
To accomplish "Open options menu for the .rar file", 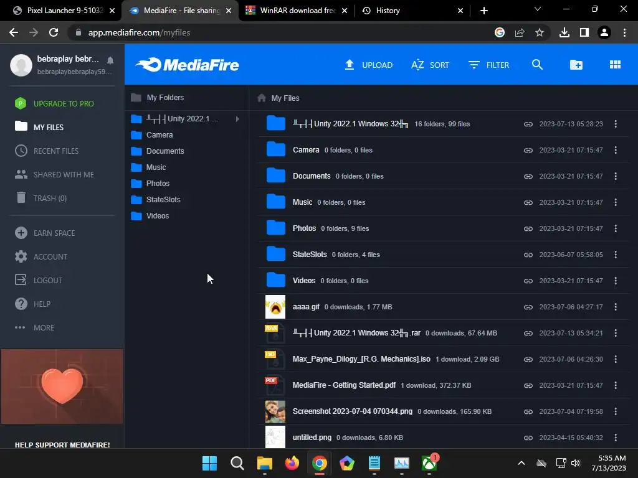I will click(x=616, y=333).
